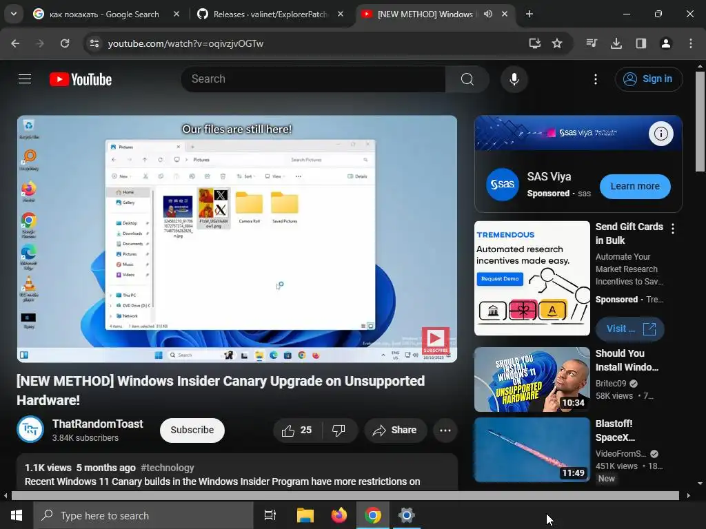Click the install app icon in address bar
The height and width of the screenshot is (529, 706).
[x=534, y=43]
